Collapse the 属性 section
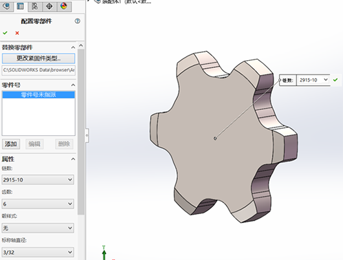 coord(73,159)
